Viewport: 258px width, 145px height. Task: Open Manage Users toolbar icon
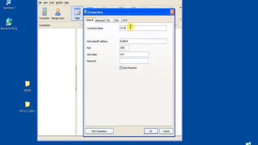58,13
